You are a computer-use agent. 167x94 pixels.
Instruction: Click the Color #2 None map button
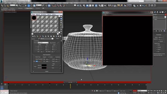click(x=53, y=68)
